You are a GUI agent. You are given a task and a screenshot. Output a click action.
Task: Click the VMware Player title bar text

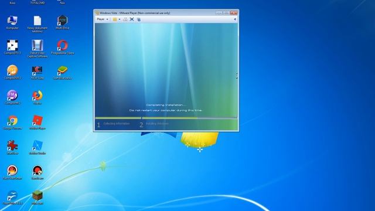coord(135,13)
